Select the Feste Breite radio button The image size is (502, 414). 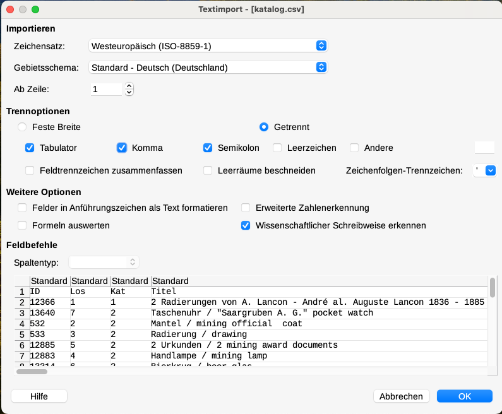click(23, 127)
